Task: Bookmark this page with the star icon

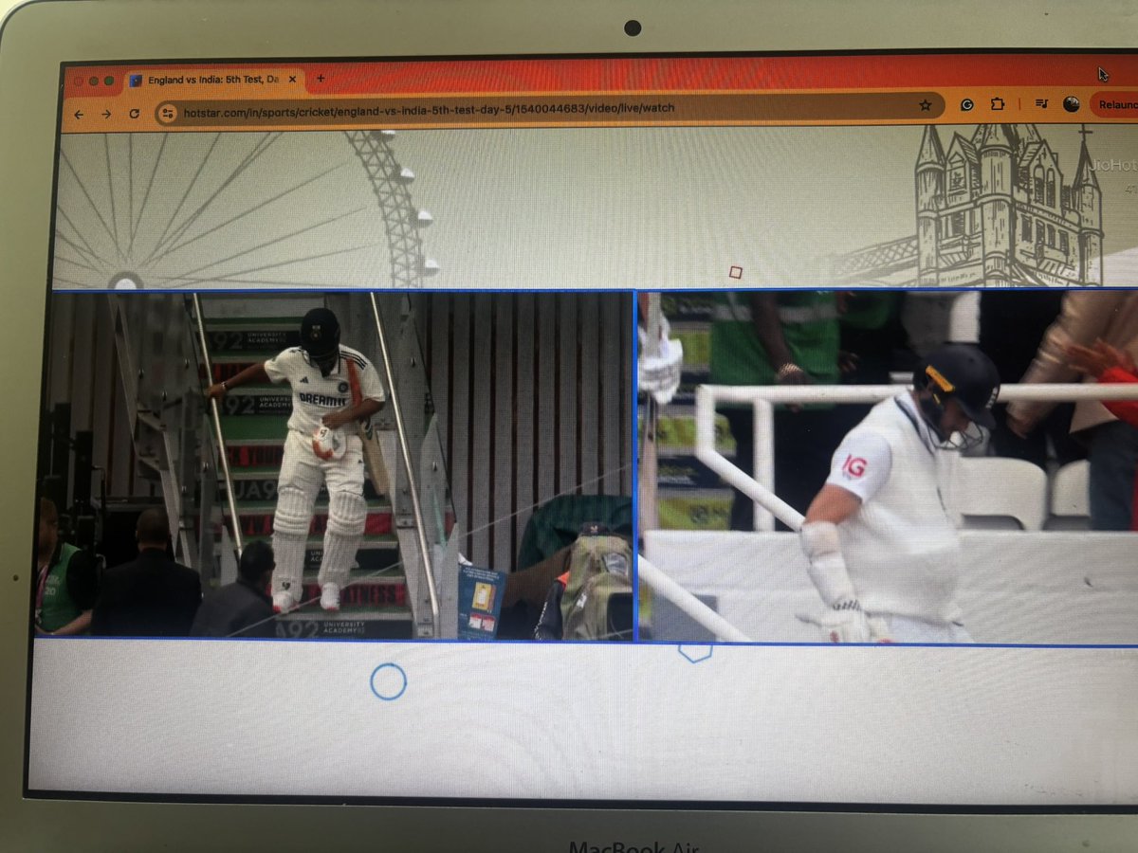Action: click(x=925, y=106)
